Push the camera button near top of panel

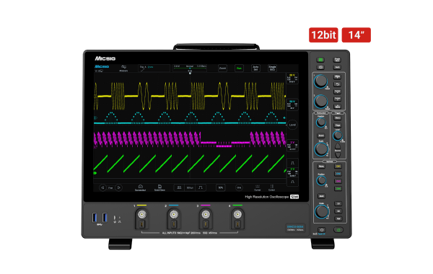(320, 67)
